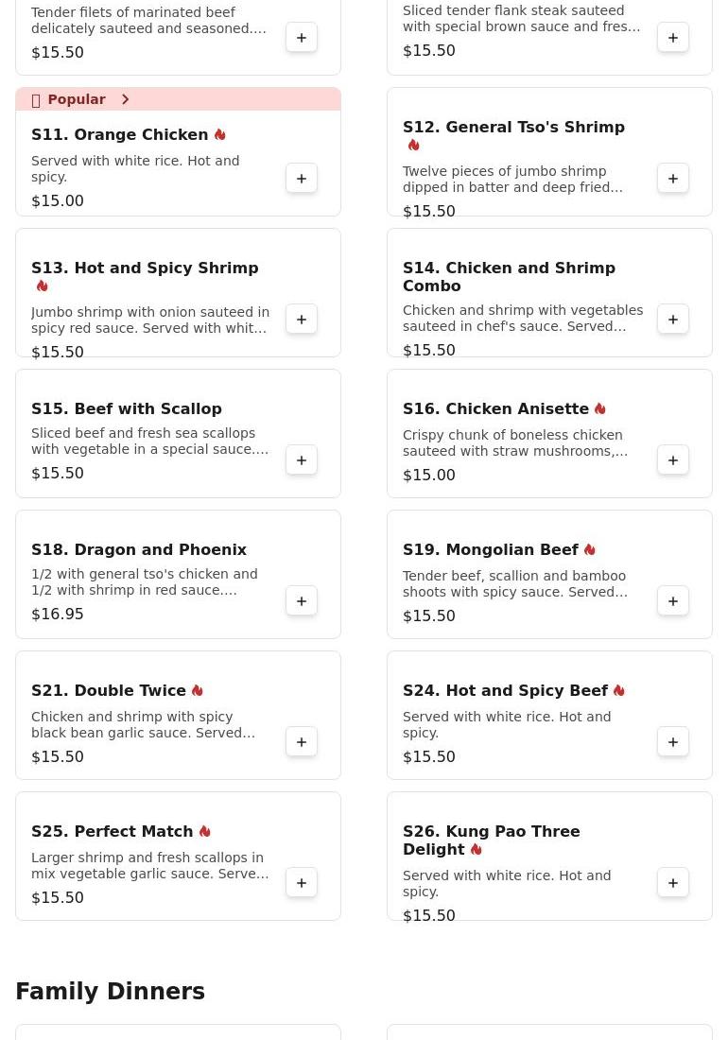Open the S11 Orange Chicken item details
This screenshot has height=1040, width=728.
(120, 134)
